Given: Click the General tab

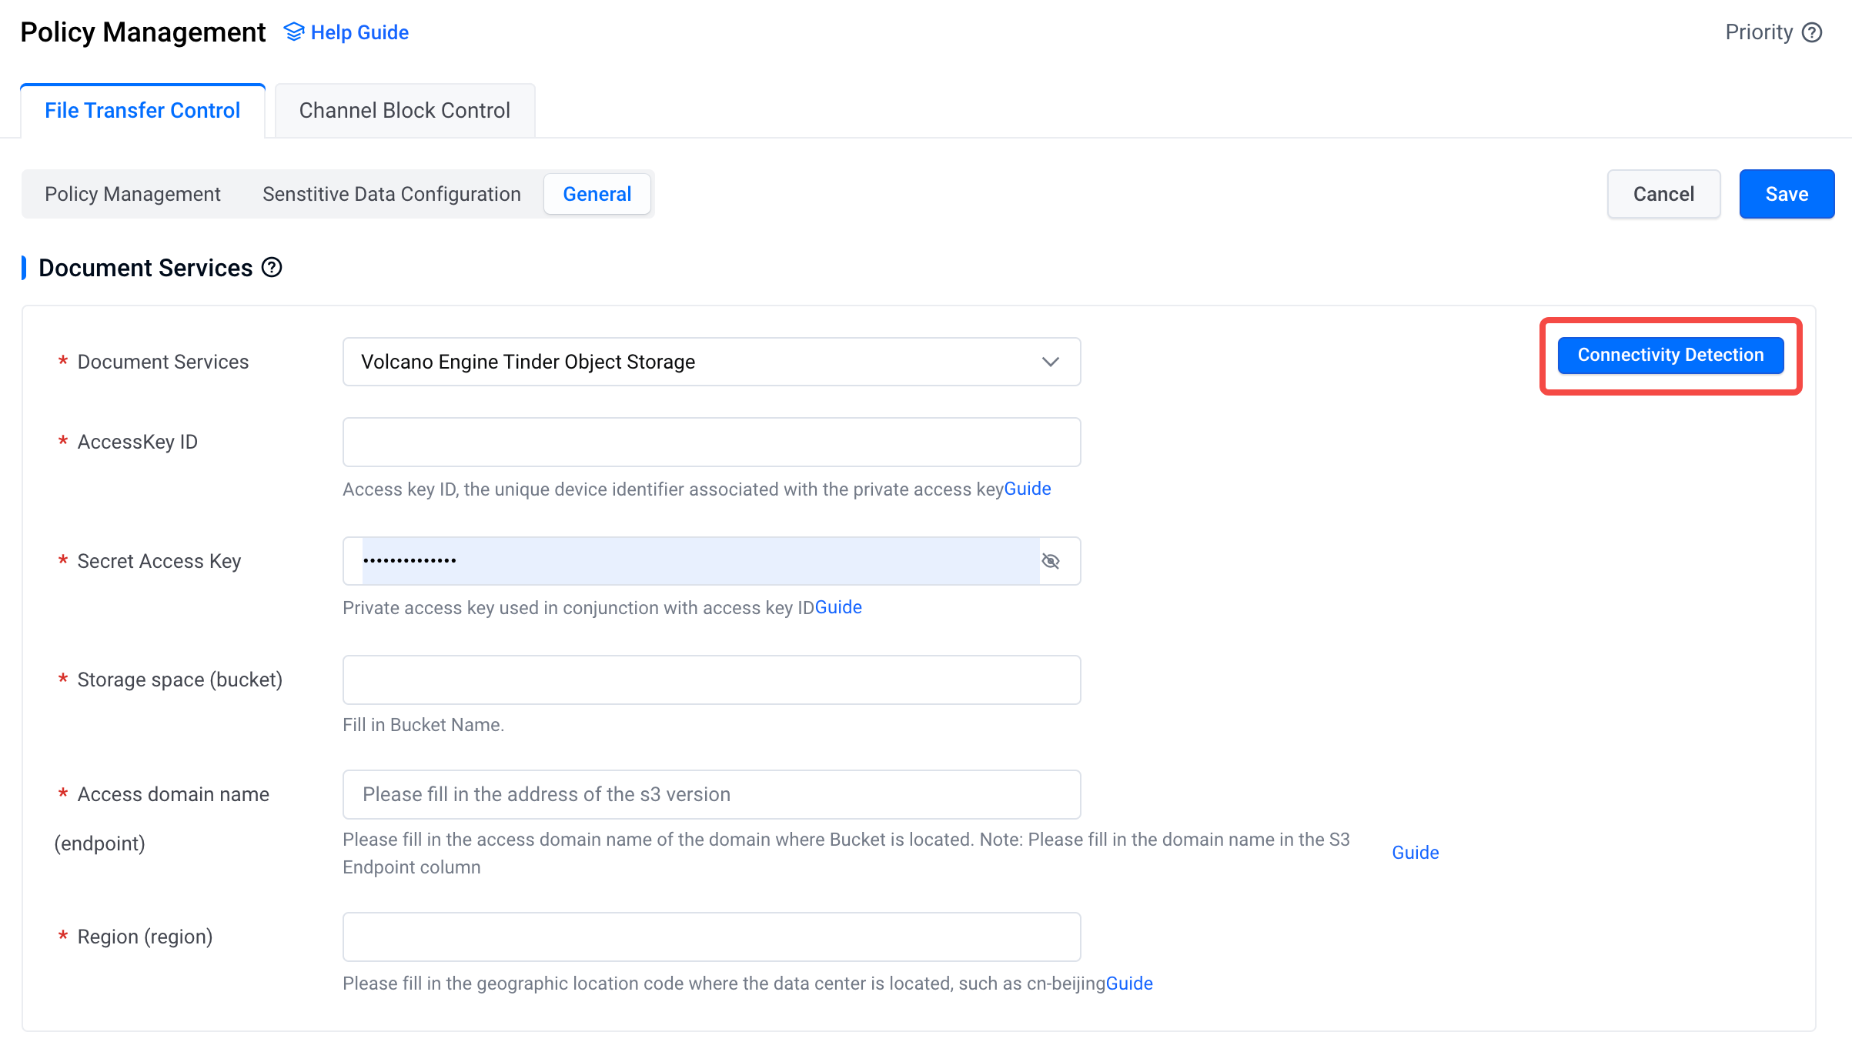Looking at the screenshot, I should coord(597,193).
